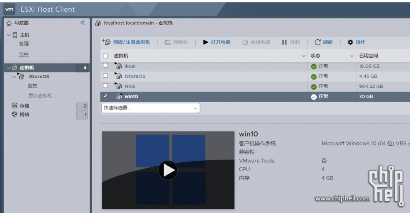Screen dimensions: 410x213
Task: Select 网络 in the navigator
Action: [25, 115]
